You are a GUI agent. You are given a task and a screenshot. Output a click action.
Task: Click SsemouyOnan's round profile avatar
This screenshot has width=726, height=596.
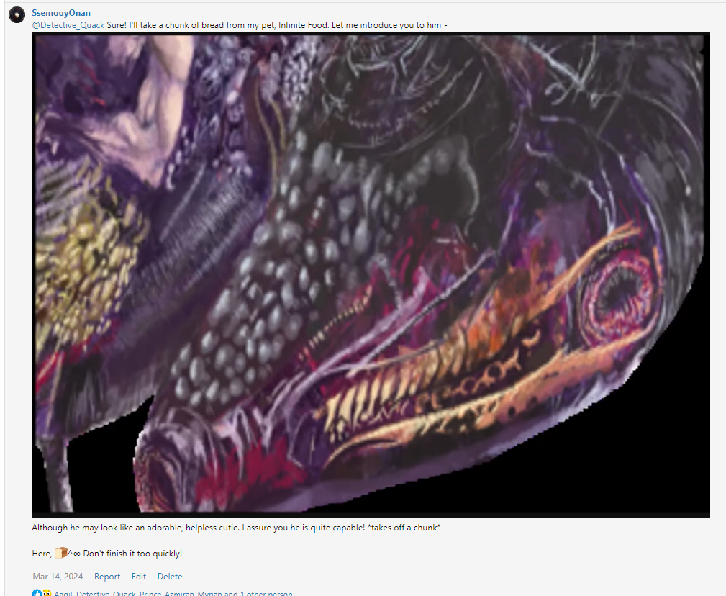pyautogui.click(x=17, y=15)
